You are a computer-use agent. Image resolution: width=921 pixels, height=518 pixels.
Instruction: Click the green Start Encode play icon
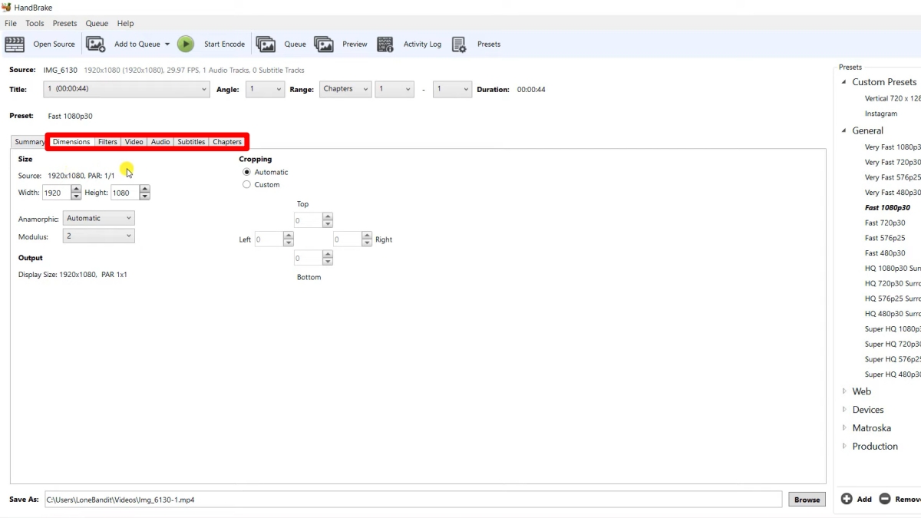[x=186, y=44]
